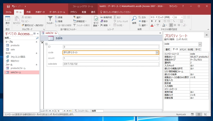Switch to イベント tab in property sheet
This screenshot has height=121, width=213.
pos(183,50)
